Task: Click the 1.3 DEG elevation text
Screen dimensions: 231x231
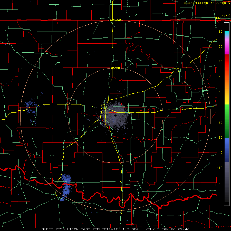Action: [x=131, y=229]
